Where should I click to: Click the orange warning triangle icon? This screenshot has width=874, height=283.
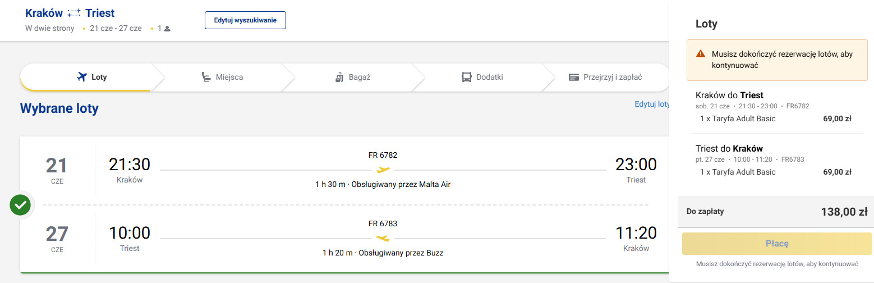701,54
